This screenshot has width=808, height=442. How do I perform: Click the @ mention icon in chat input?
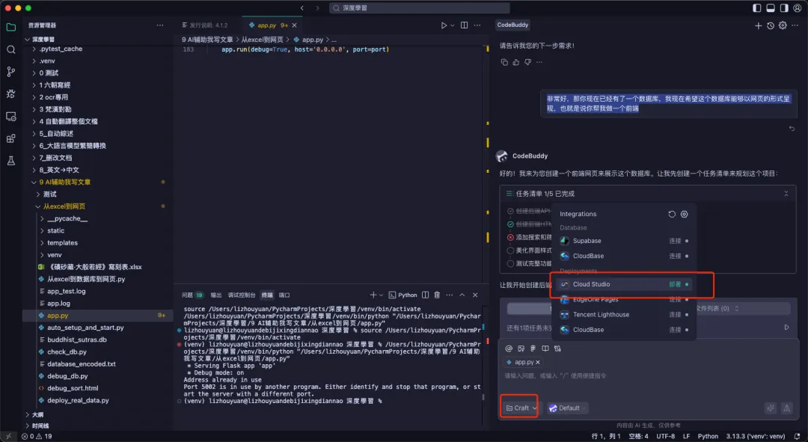click(x=509, y=349)
